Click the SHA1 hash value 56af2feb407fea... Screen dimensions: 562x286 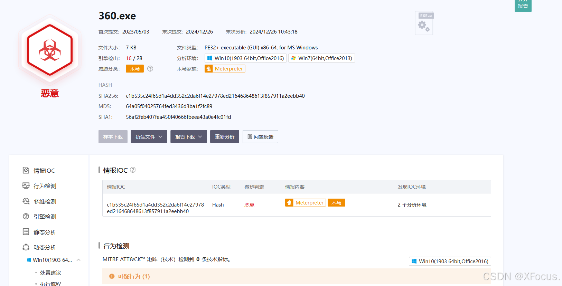click(x=178, y=117)
